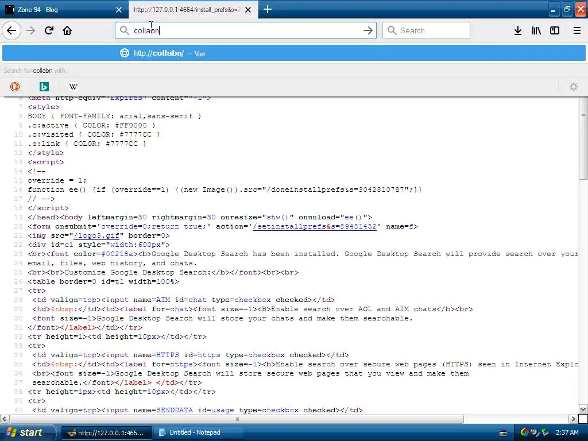
Task: Open the home page button
Action: 67,30
